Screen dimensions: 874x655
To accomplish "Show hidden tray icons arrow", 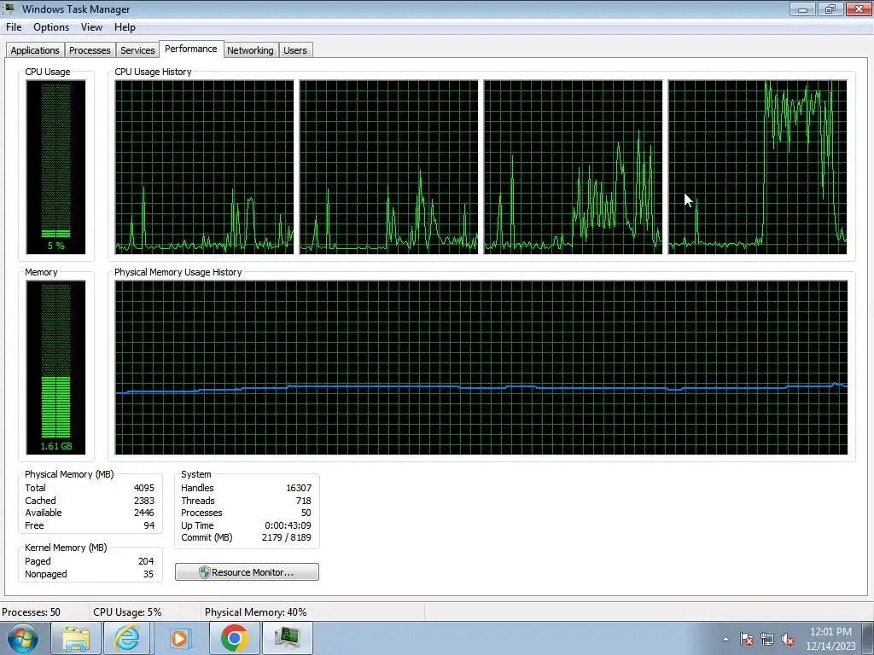I will [x=725, y=639].
